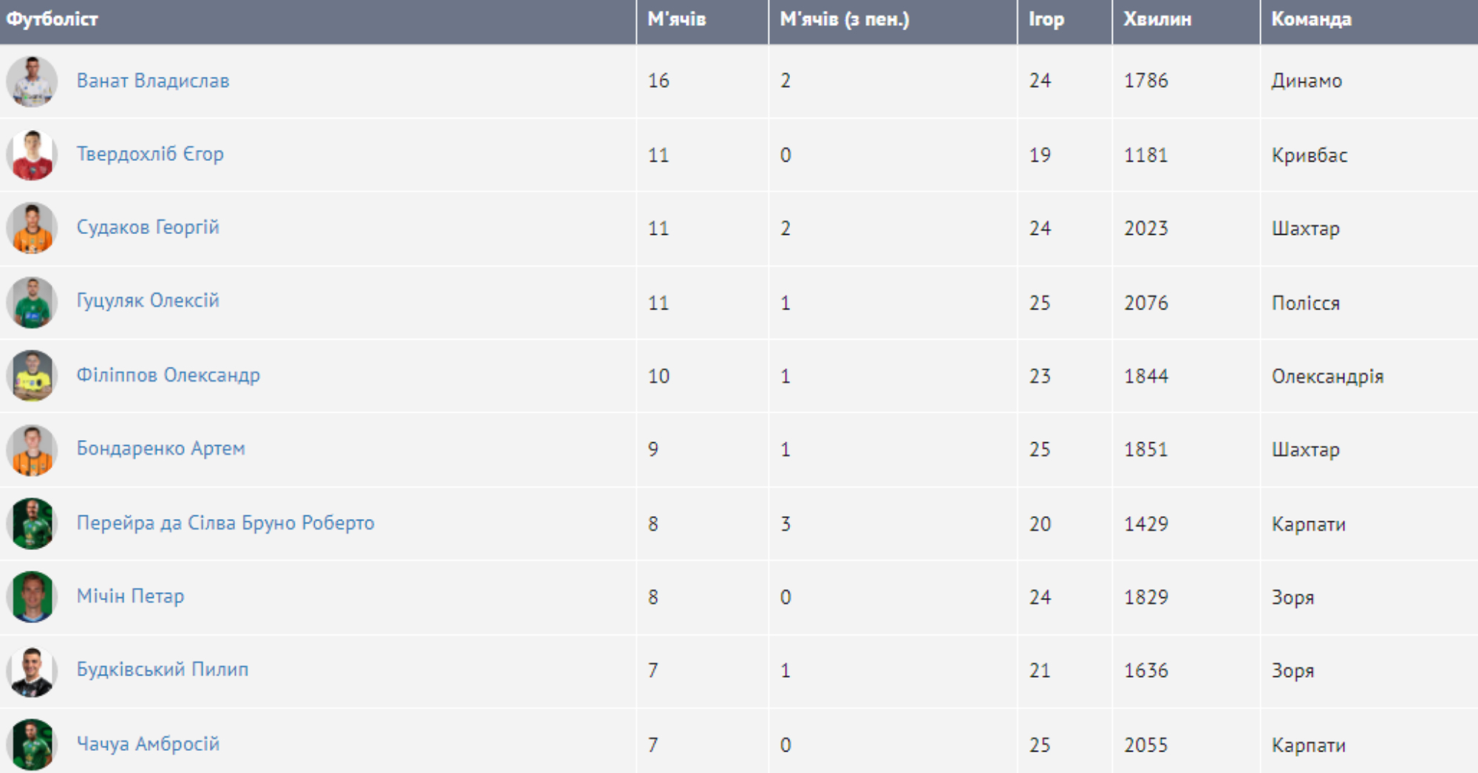Open Ванат Владислав player profile link
Image resolution: width=1478 pixels, height=773 pixels.
[x=153, y=80]
